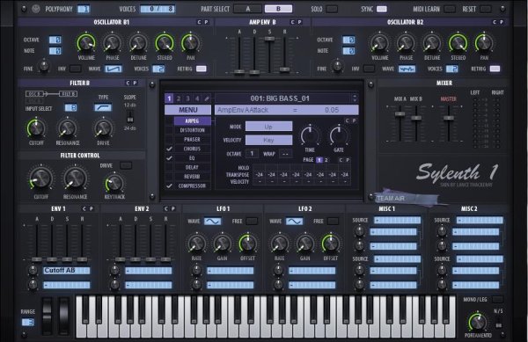Open the Filter B Input Select field

click(x=70, y=108)
